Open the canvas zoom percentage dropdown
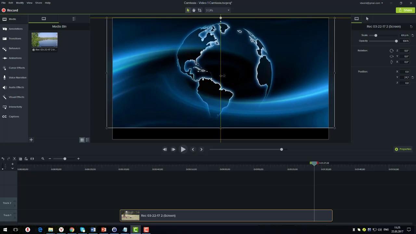Image resolution: width=416 pixels, height=234 pixels. pyautogui.click(x=217, y=10)
